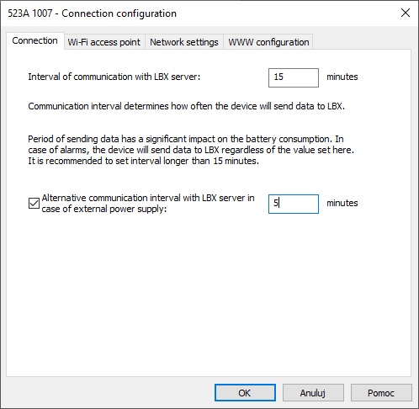Click the minutes label beside the 15 field
The height and width of the screenshot is (409, 419).
pos(342,77)
